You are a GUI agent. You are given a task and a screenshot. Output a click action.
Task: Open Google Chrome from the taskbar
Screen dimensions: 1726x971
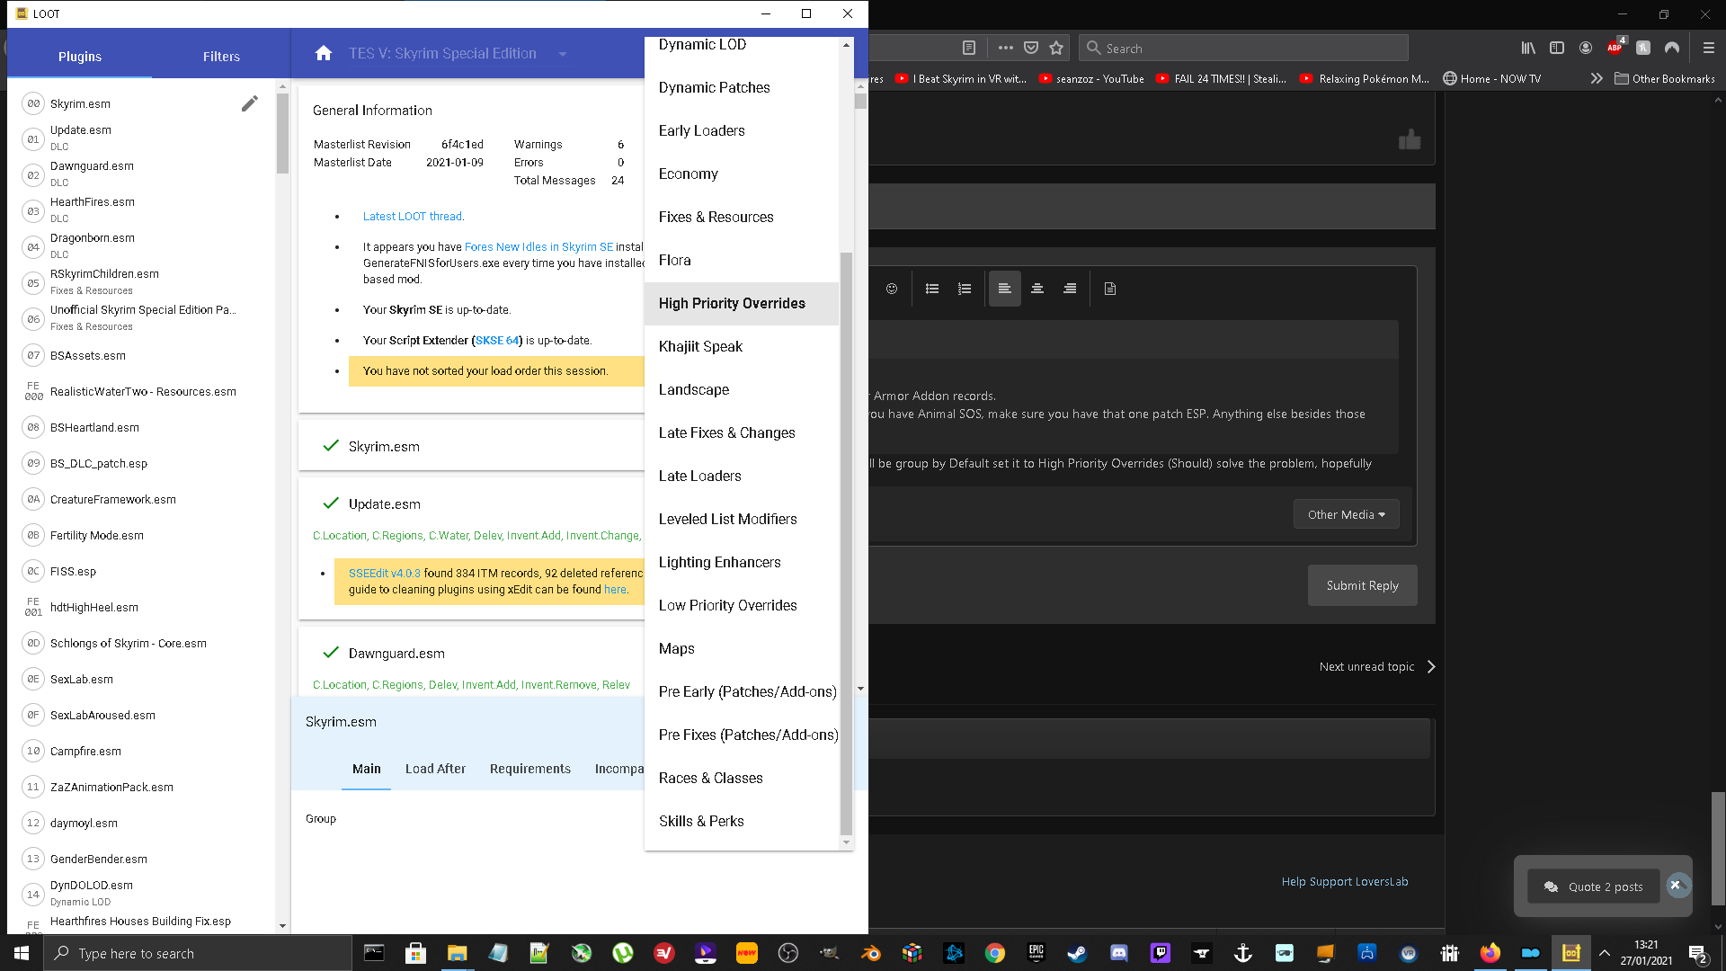(994, 953)
